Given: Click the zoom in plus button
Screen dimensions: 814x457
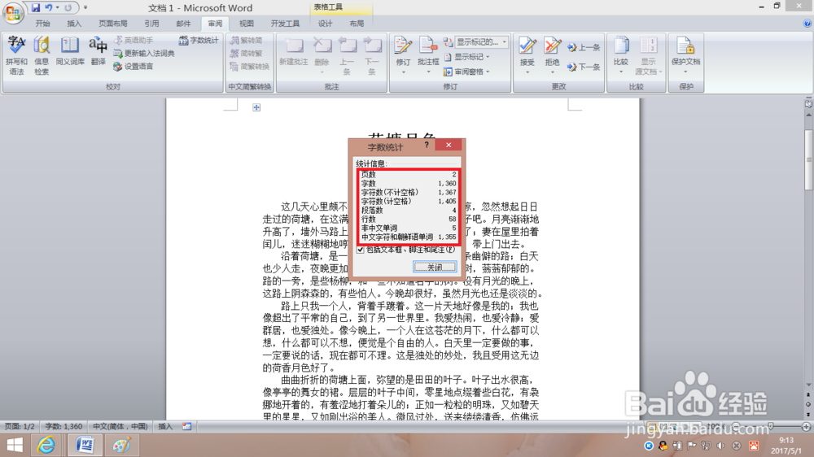Looking at the screenshot, I should (x=806, y=426).
